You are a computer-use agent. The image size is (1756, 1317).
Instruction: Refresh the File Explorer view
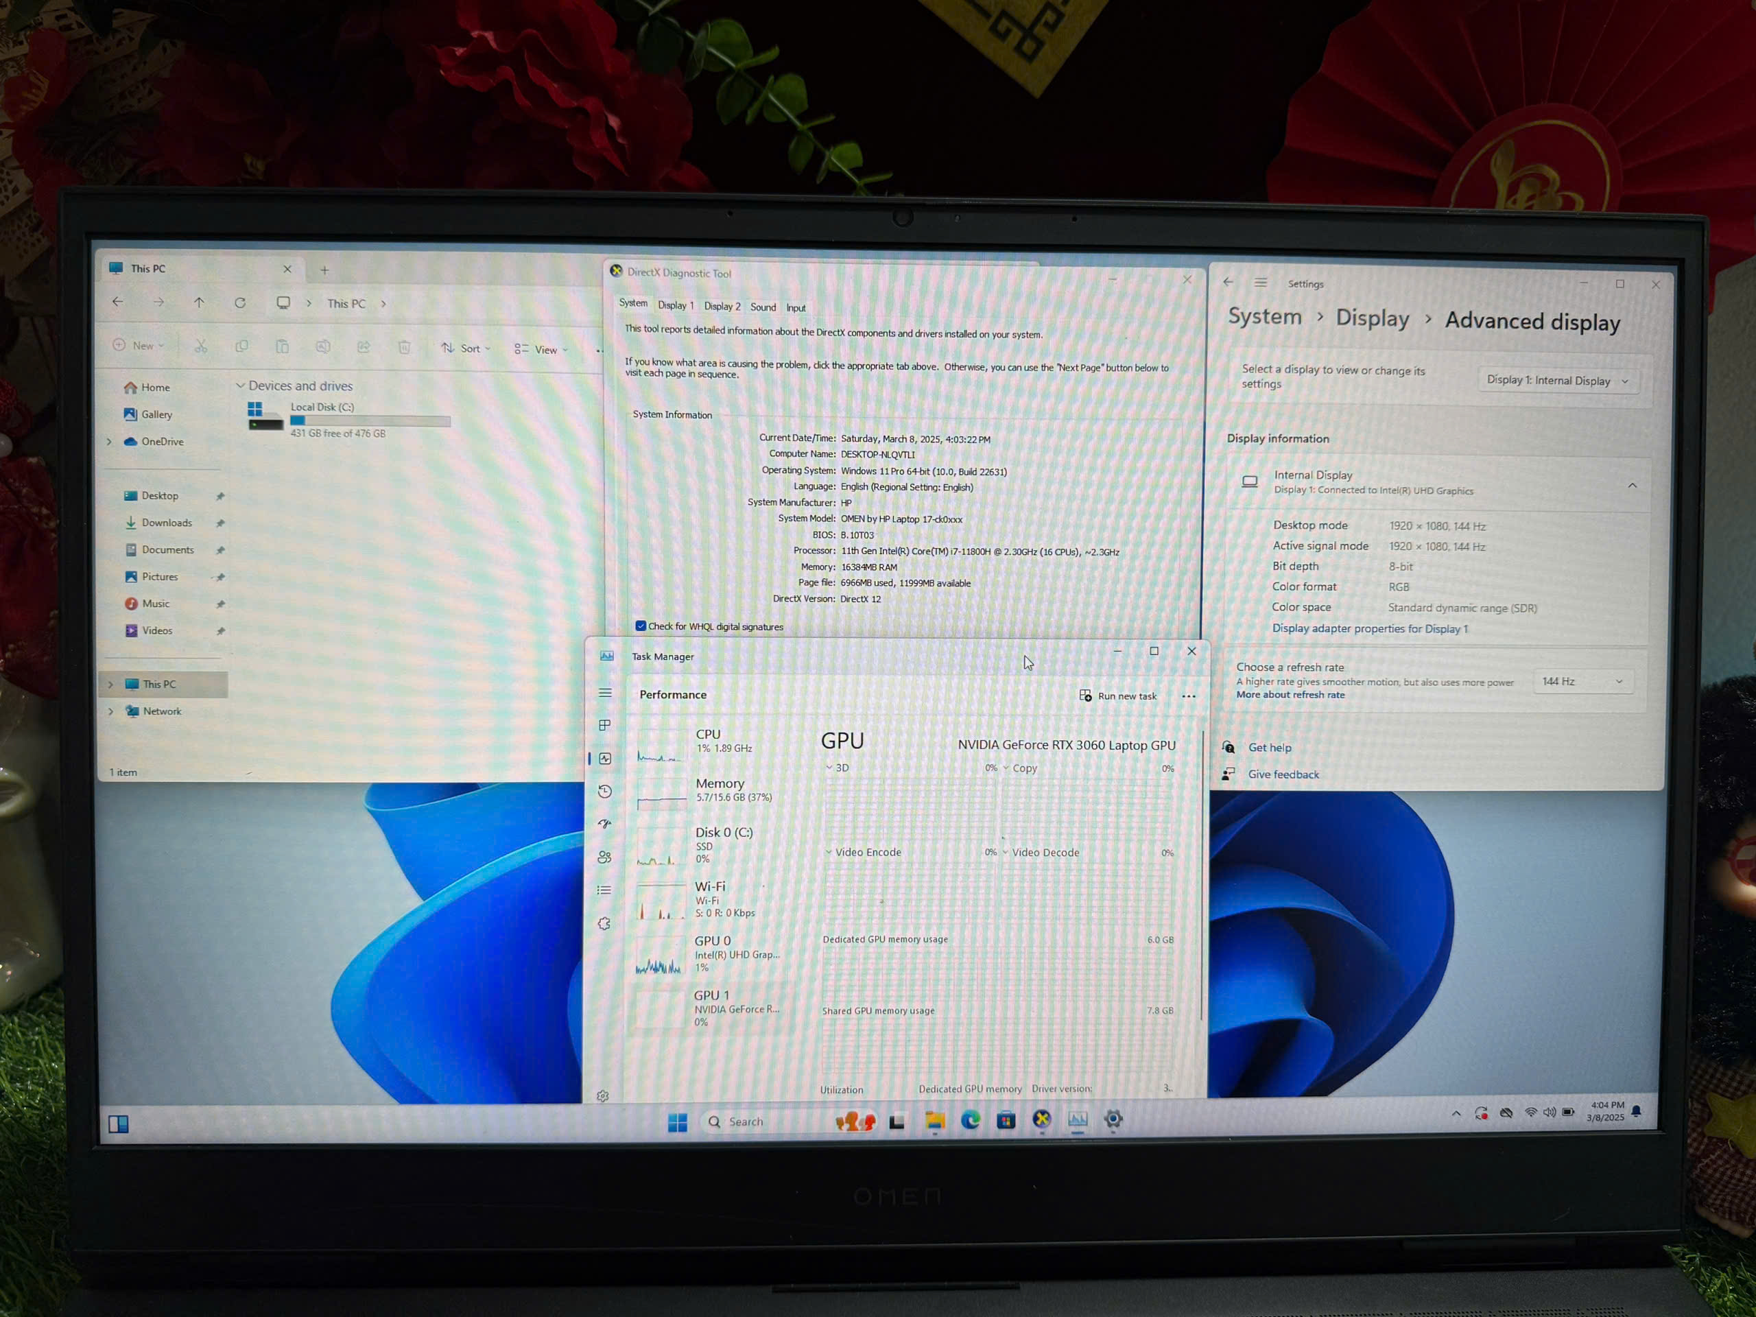(x=240, y=302)
